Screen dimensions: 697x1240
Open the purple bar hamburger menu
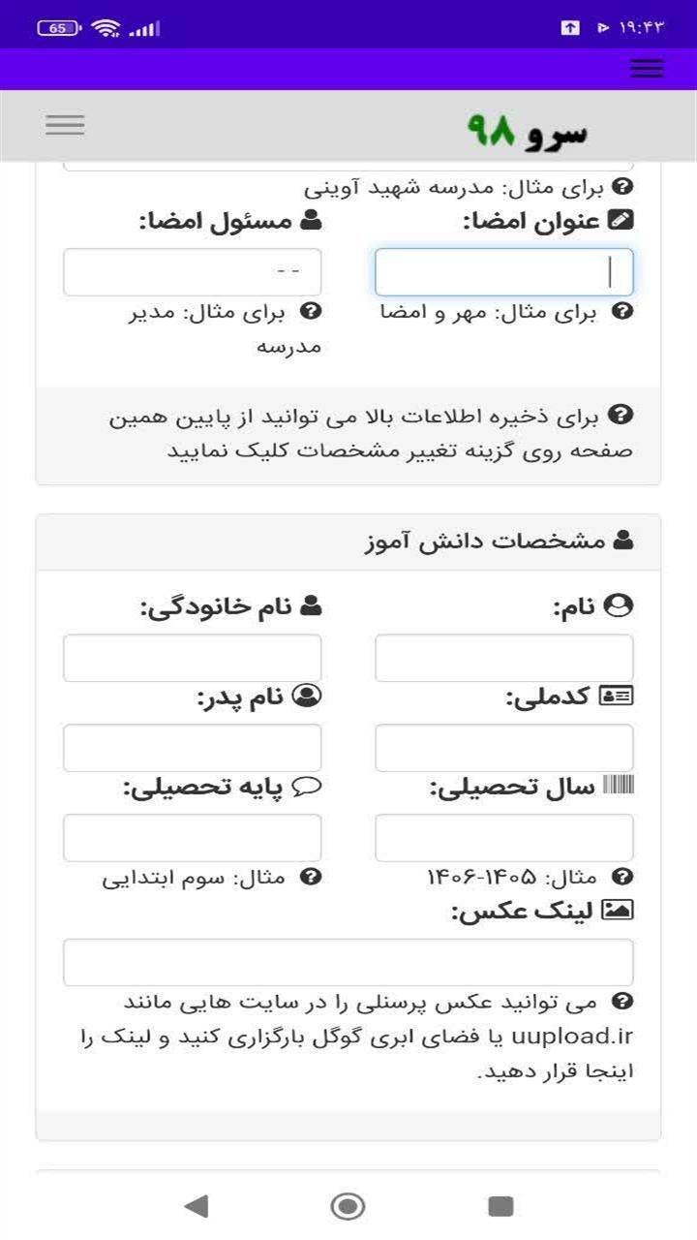coord(646,68)
